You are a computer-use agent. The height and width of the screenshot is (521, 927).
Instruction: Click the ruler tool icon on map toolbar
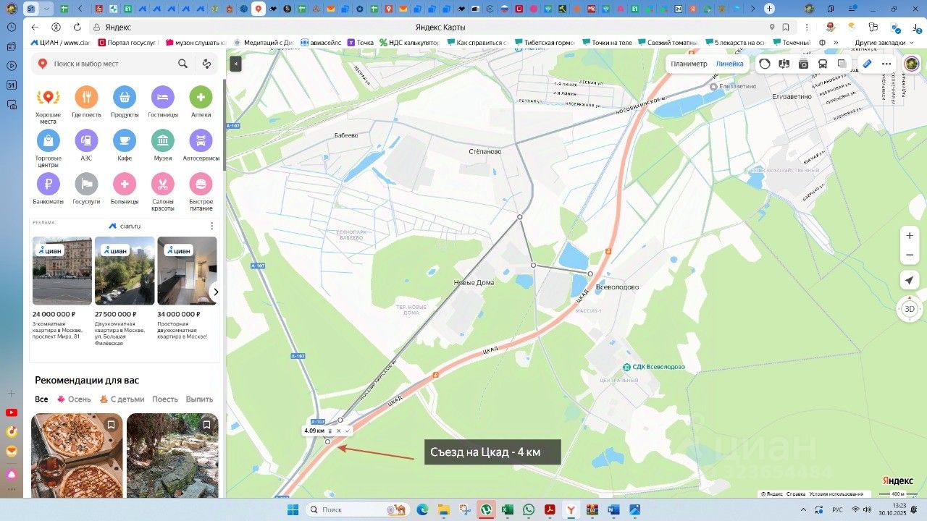(867, 64)
